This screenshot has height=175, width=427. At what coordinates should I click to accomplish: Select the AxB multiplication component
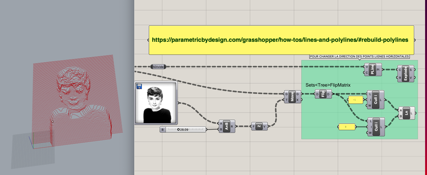pyautogui.click(x=227, y=126)
